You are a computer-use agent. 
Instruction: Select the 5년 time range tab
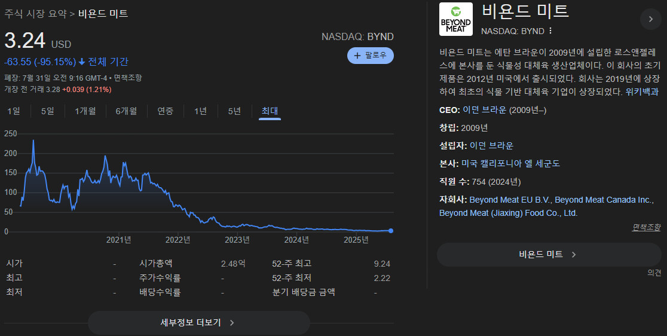234,111
